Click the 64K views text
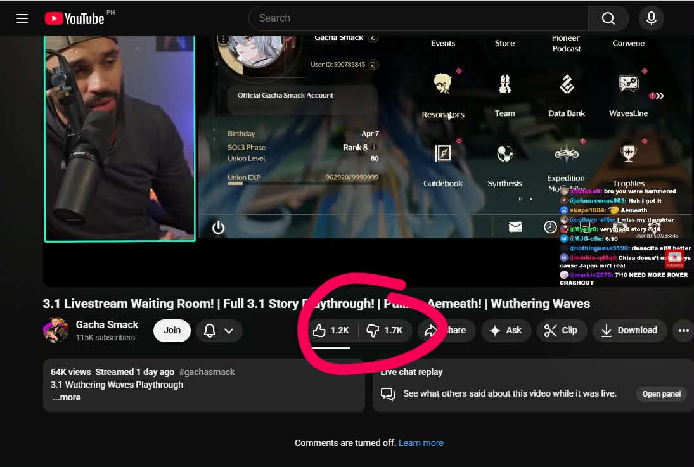 (70, 372)
